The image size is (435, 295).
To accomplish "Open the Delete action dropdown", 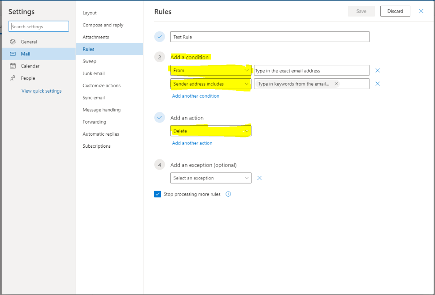I will 211,131.
